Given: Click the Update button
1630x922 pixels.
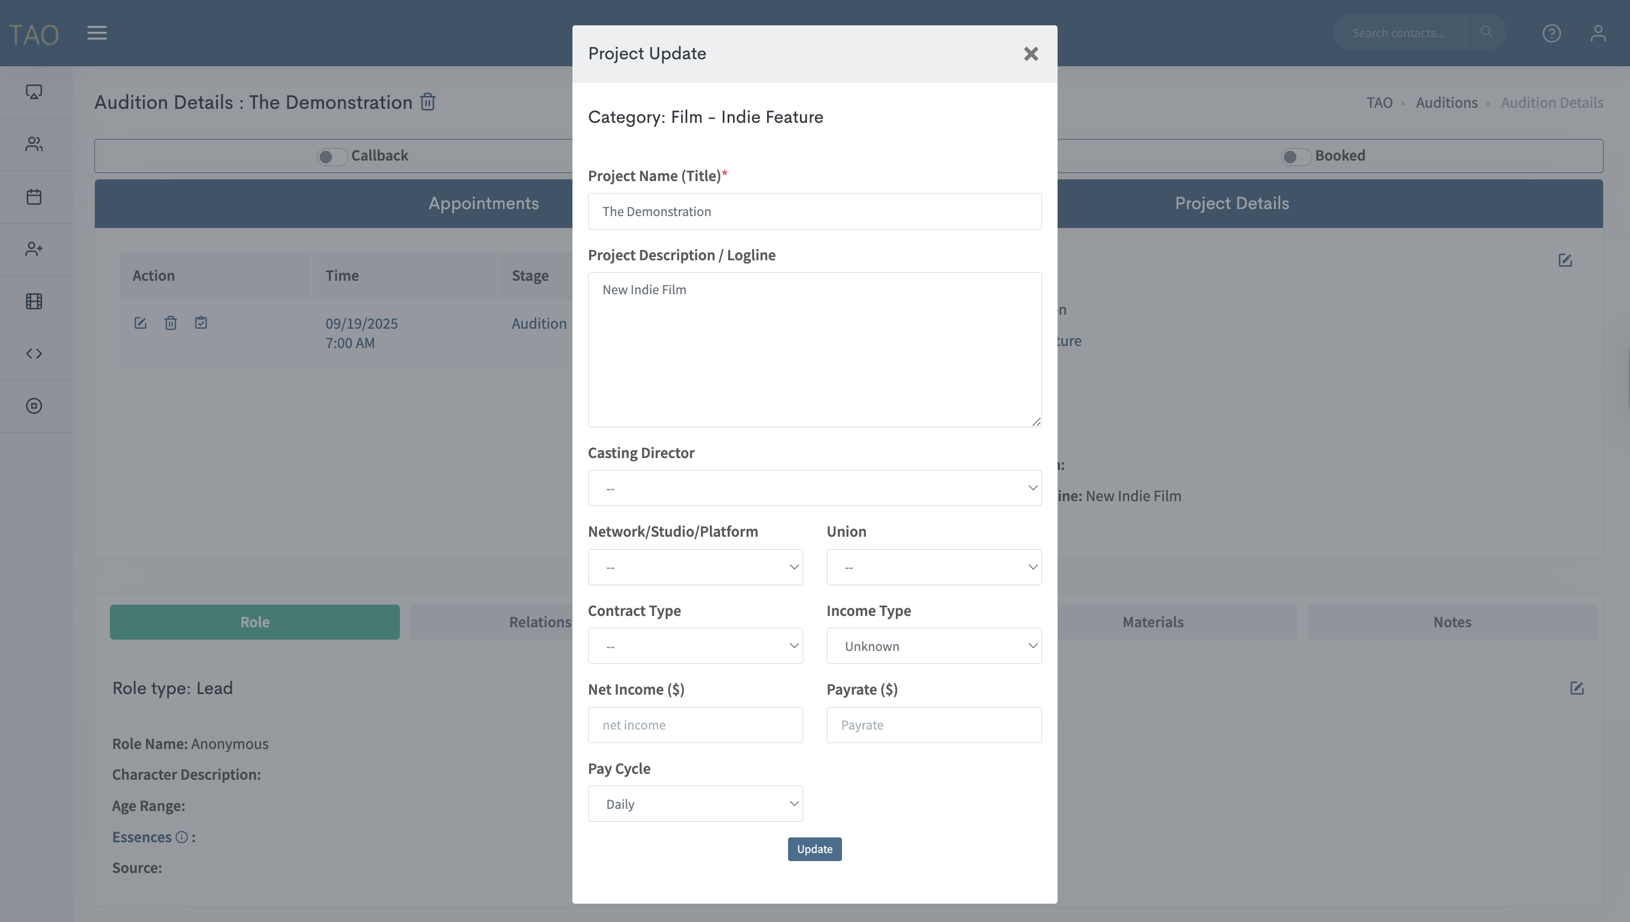Looking at the screenshot, I should point(814,849).
